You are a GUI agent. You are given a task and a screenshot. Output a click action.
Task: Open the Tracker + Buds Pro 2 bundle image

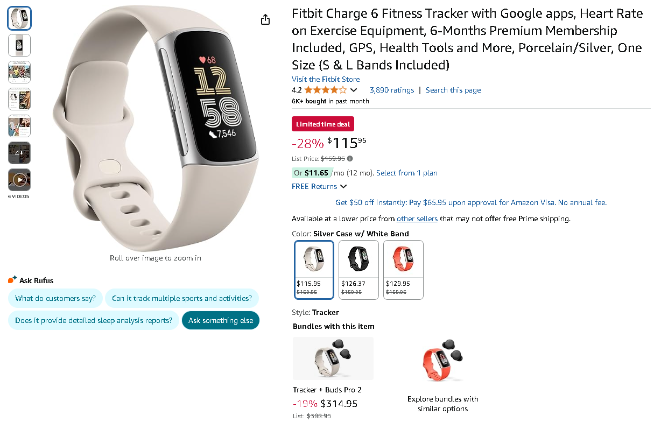pos(333,358)
